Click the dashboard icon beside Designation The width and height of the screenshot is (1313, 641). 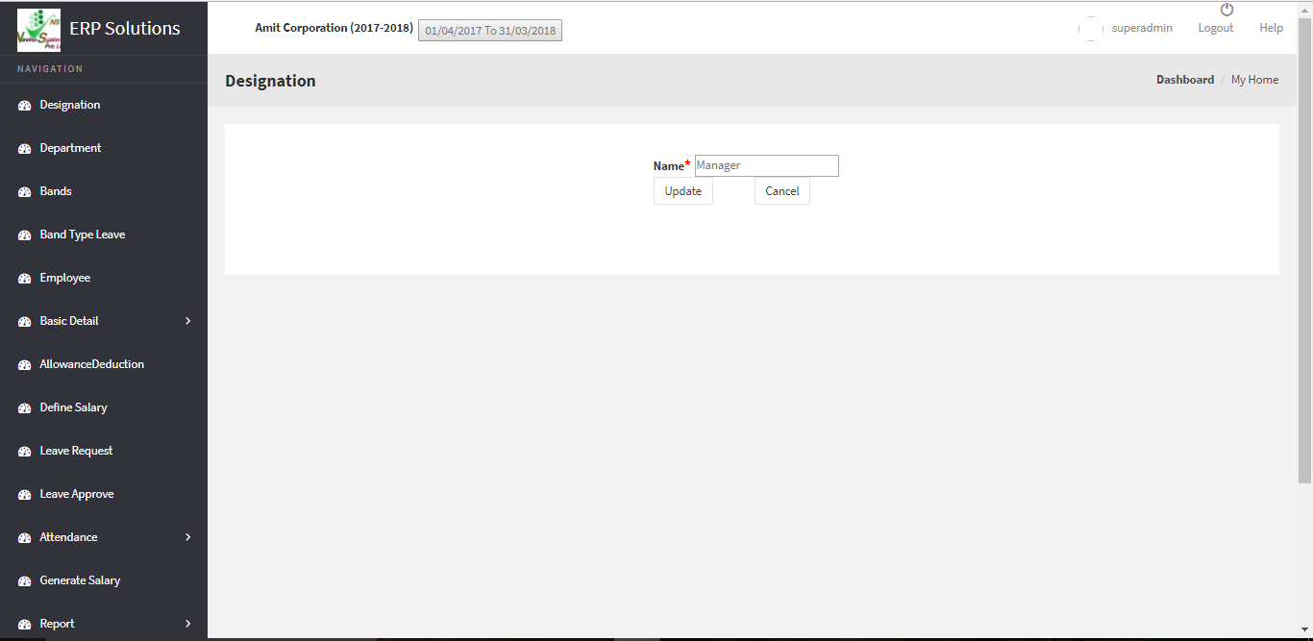25,106
